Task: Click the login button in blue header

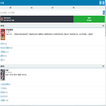Action: pyautogui.click(x=100, y=3)
